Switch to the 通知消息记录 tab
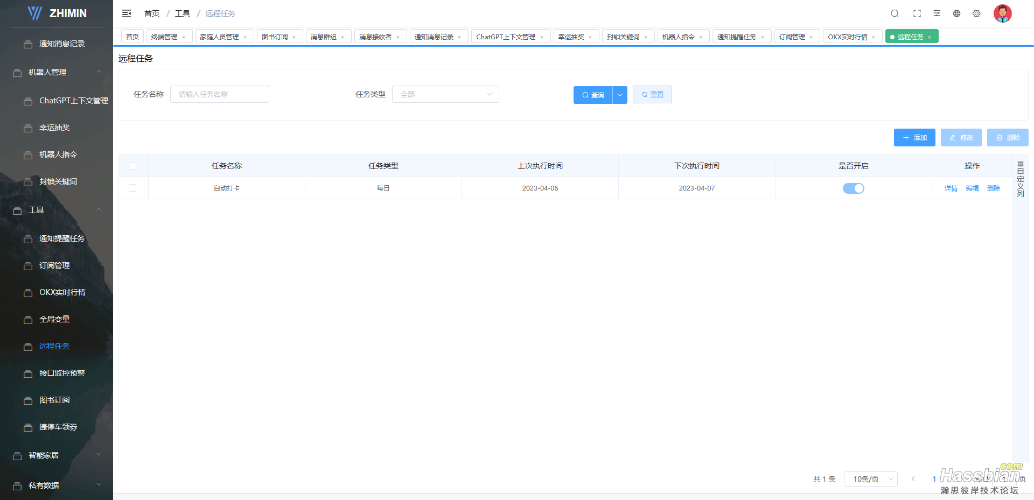Screen dimensions: 1034x500 [x=434, y=37]
